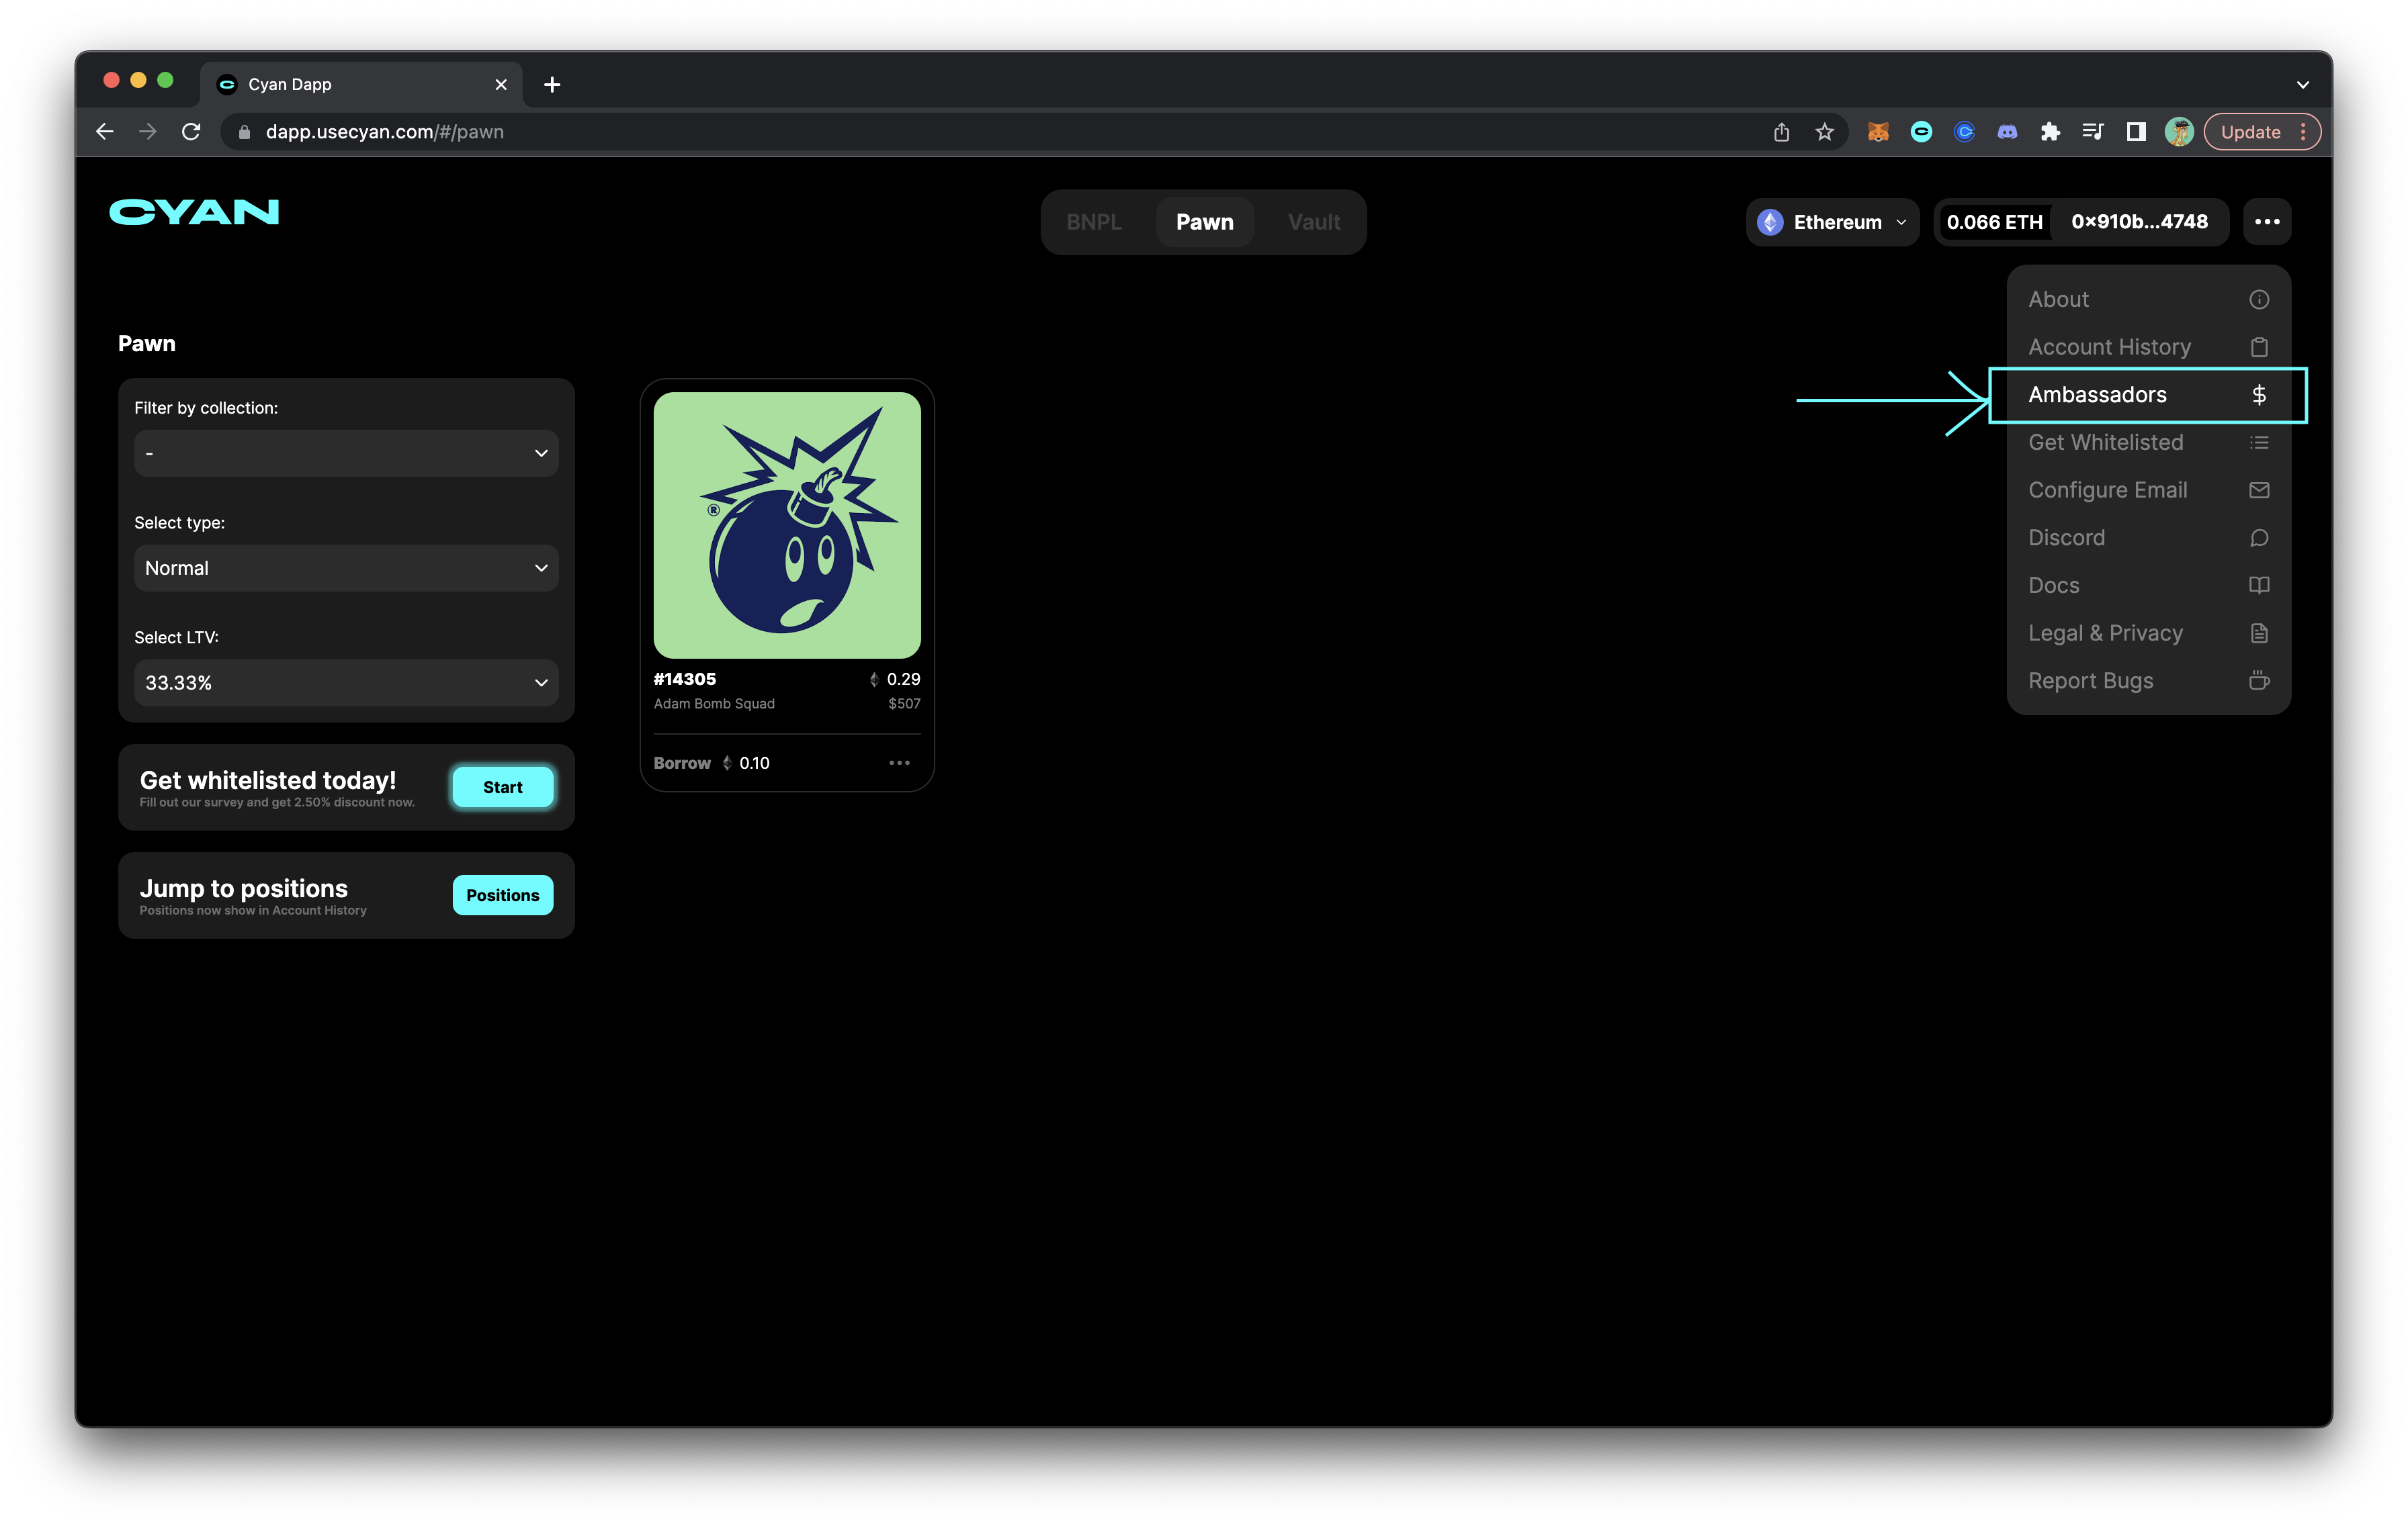The height and width of the screenshot is (1527, 2408).
Task: Reload the page
Action: (191, 132)
